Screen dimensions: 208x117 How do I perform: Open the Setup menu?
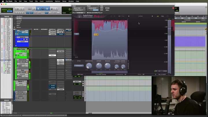click(64, 1)
